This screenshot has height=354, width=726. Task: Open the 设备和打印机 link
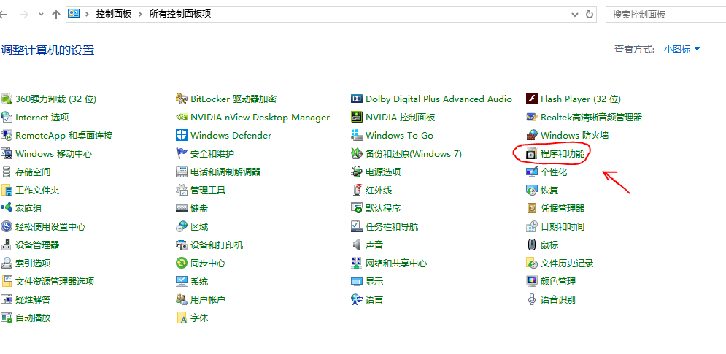217,245
